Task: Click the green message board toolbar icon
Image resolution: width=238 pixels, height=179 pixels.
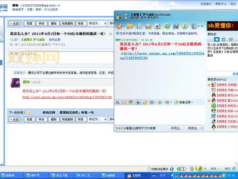Action: click(x=167, y=26)
